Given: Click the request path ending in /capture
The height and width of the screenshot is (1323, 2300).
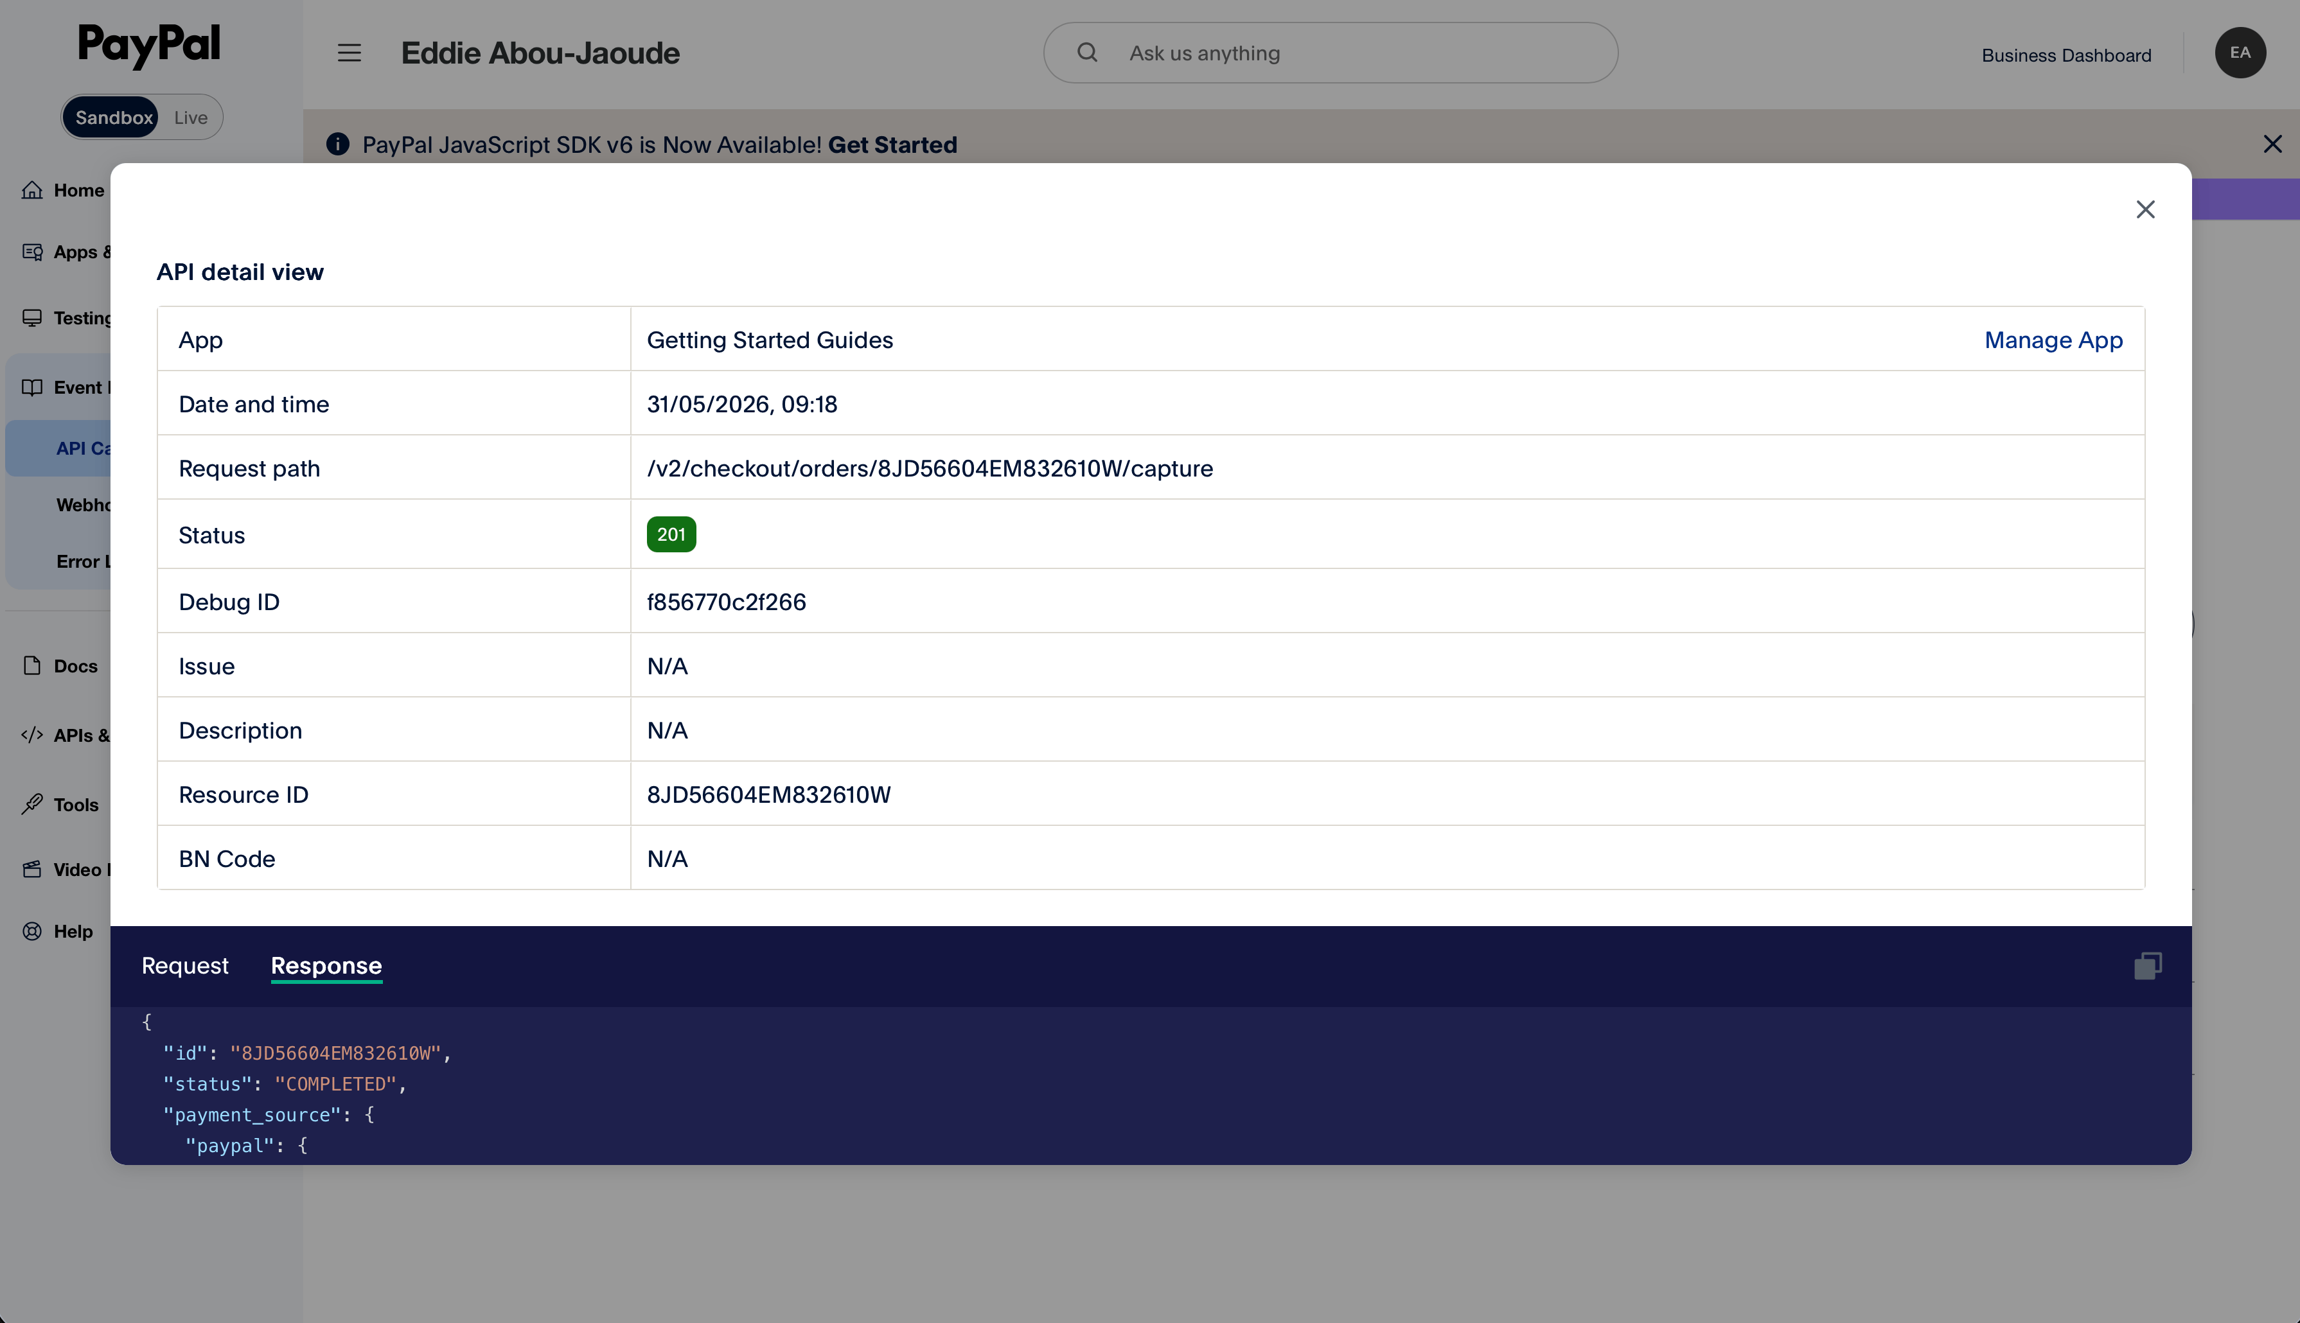Looking at the screenshot, I should point(930,469).
